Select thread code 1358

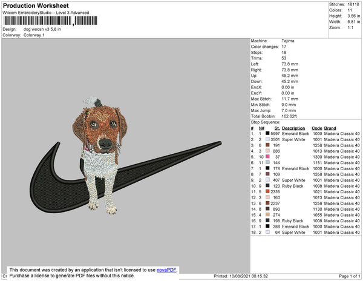tap(318, 174)
